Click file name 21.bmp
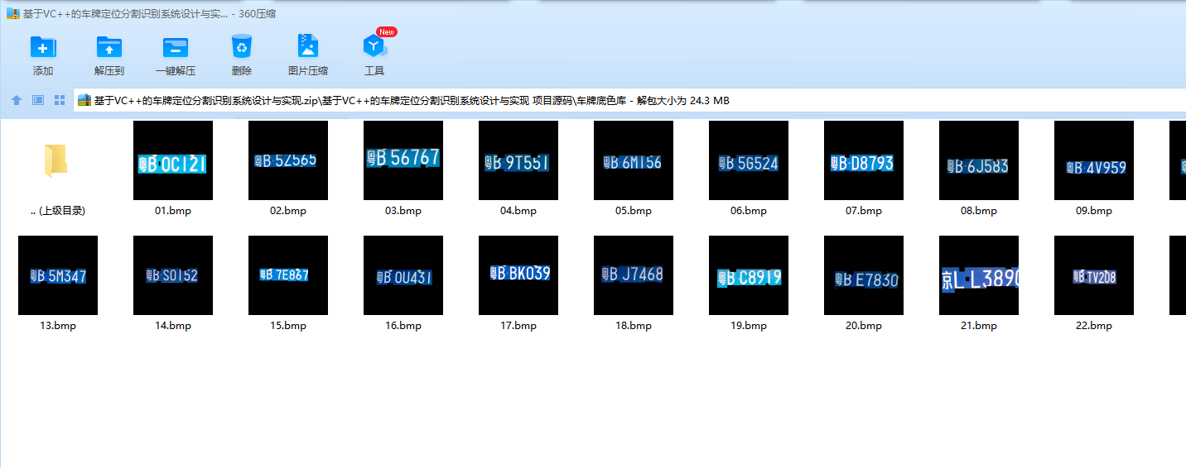This screenshot has width=1186, height=468. [x=979, y=326]
